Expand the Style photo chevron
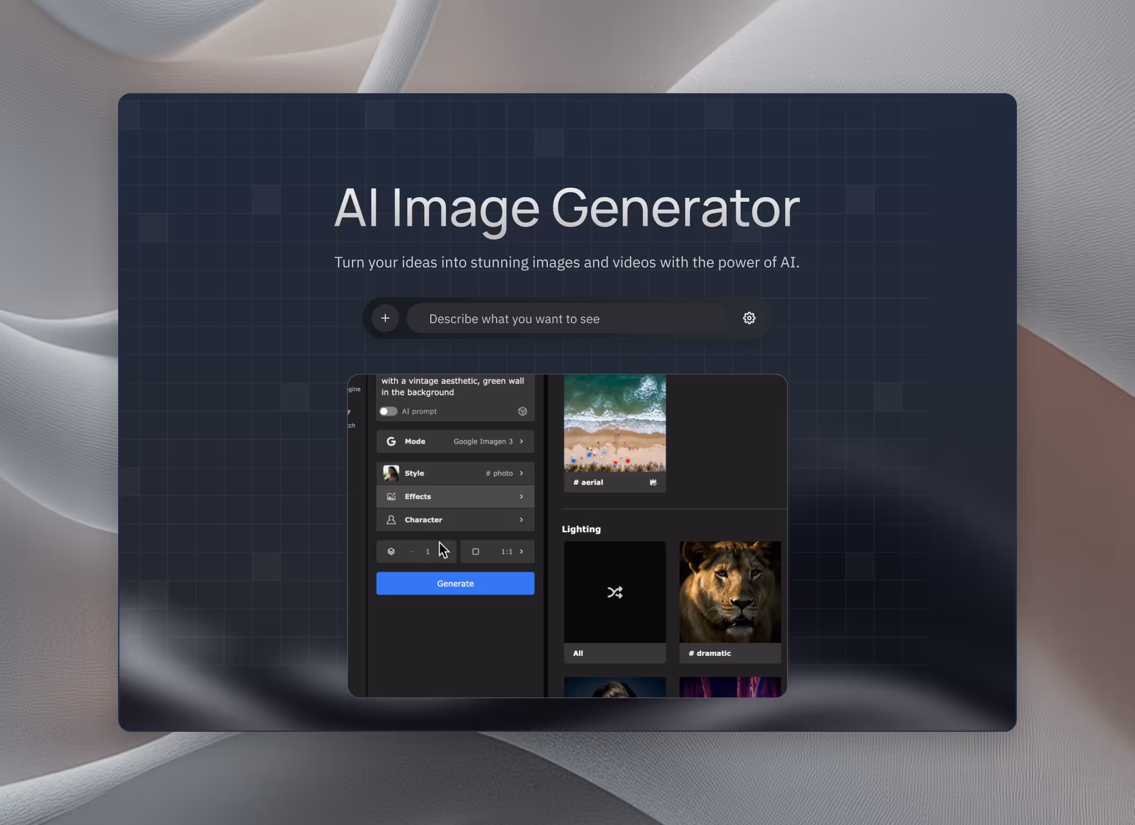This screenshot has height=825, width=1135. coord(521,473)
